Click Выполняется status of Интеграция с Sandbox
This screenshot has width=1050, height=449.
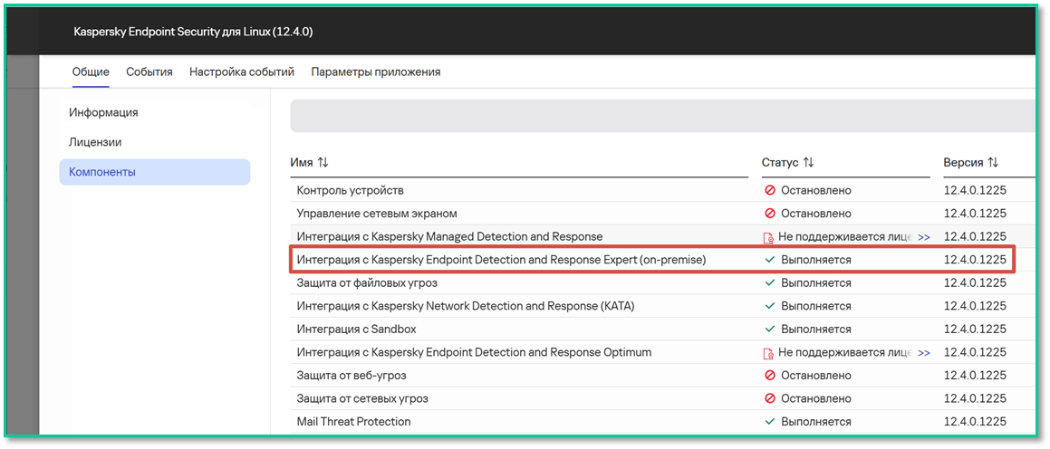pyautogui.click(x=816, y=330)
